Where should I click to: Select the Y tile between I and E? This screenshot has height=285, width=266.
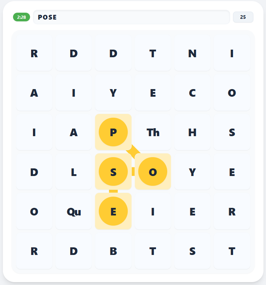tap(113, 93)
